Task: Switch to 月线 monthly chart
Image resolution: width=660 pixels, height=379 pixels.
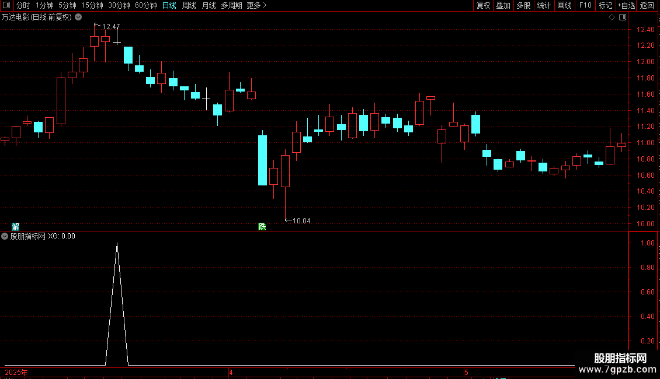Action: point(209,5)
